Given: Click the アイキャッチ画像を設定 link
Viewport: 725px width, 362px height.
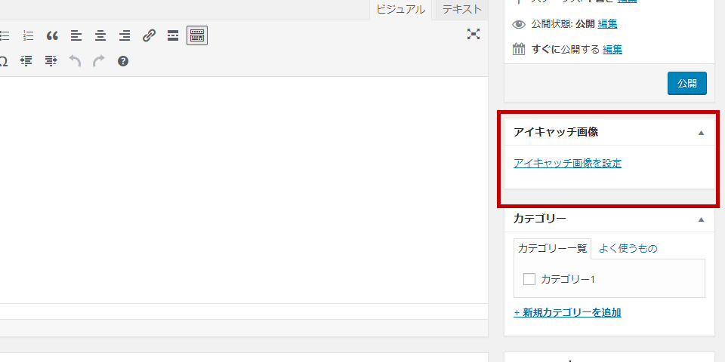Looking at the screenshot, I should tap(567, 163).
